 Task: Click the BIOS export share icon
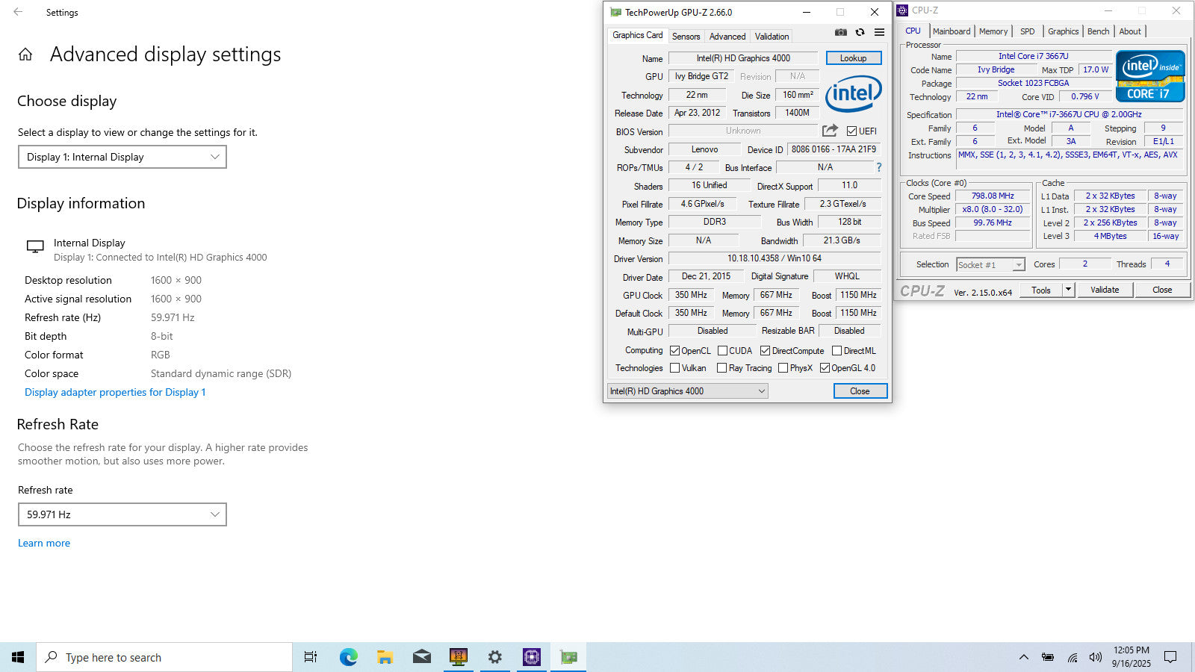pos(830,131)
